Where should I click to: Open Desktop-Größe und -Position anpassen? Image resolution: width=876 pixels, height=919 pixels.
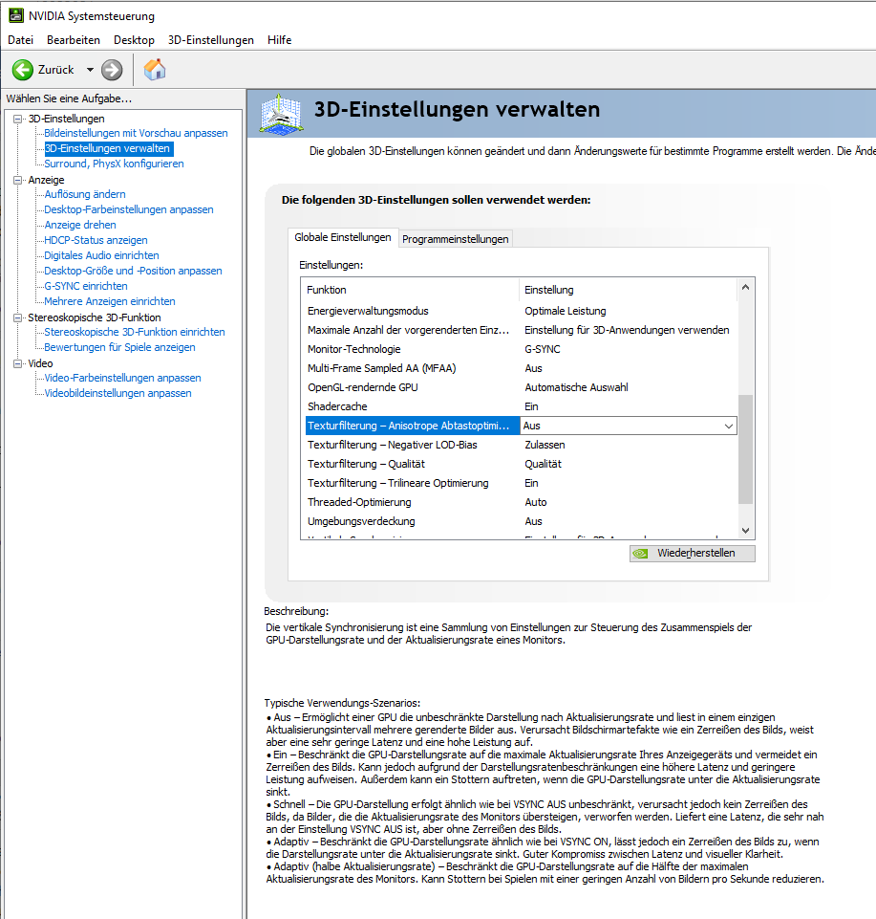tap(134, 271)
